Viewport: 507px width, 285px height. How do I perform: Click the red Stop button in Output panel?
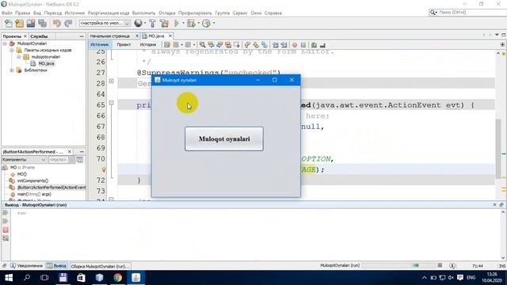pos(6,230)
